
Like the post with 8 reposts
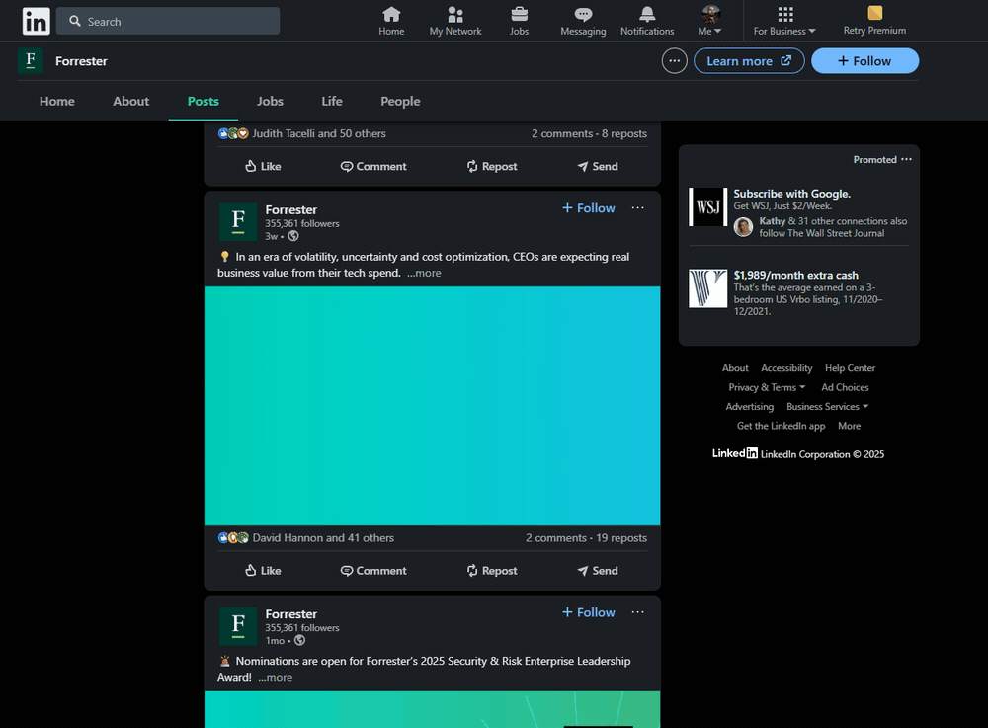263,166
